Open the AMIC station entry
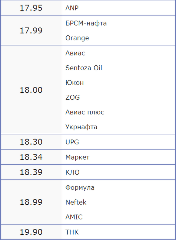Viewport: 176px width, 240px height. click(74, 217)
